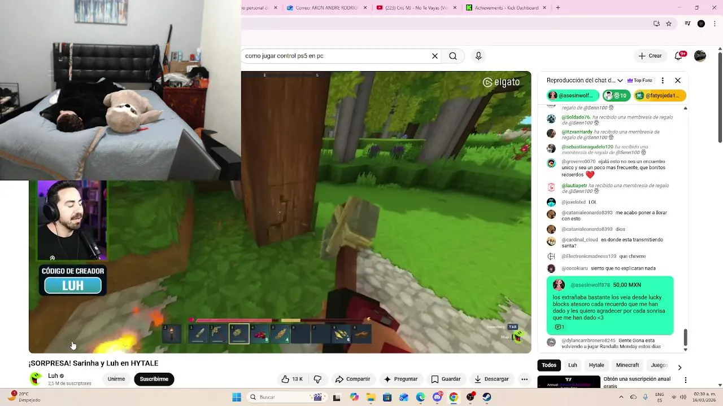Click the page vertical scrollbar
723x406 pixels.
(x=720, y=96)
